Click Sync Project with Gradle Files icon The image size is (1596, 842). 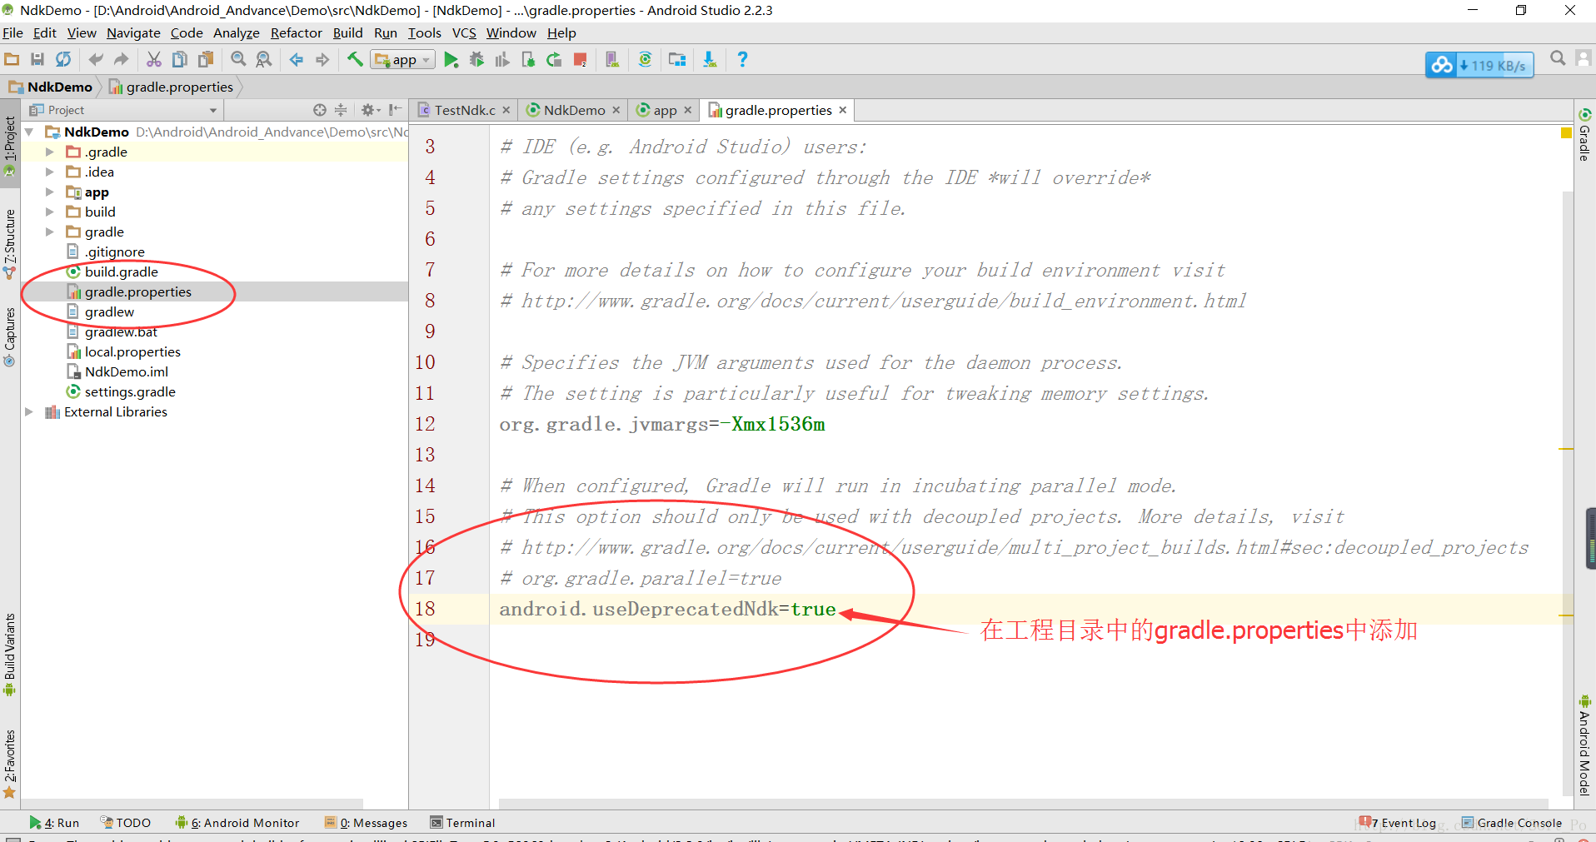(x=645, y=59)
